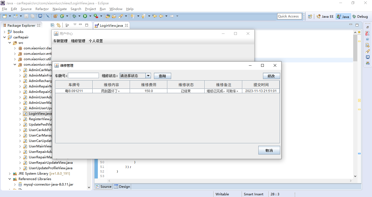372x197 pixels.
Task: Open the 维修状态 combo box
Action: [x=135, y=76]
